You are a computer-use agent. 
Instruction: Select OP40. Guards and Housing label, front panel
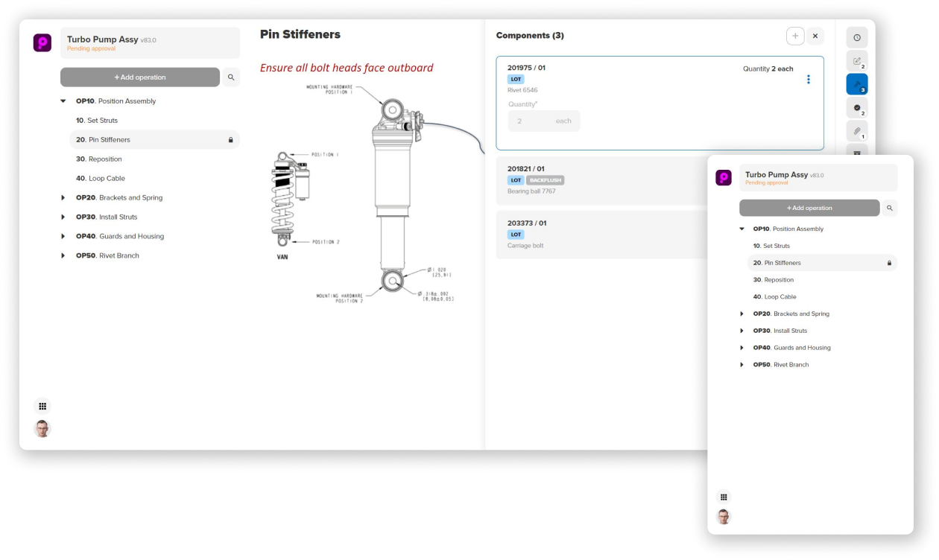pyautogui.click(x=792, y=348)
